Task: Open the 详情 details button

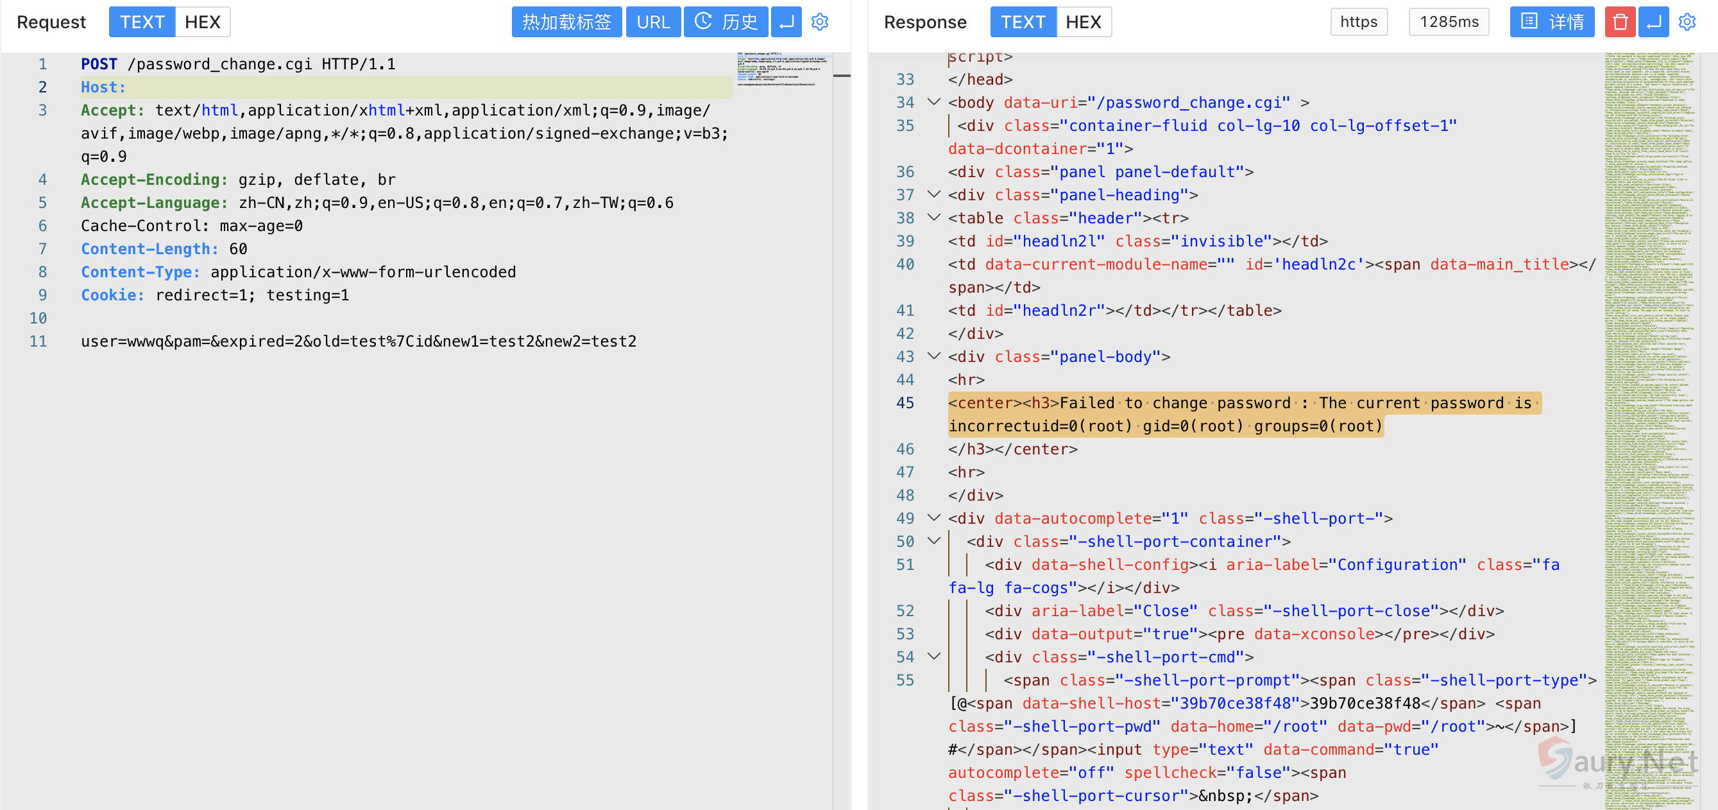Action: pyautogui.click(x=1551, y=22)
